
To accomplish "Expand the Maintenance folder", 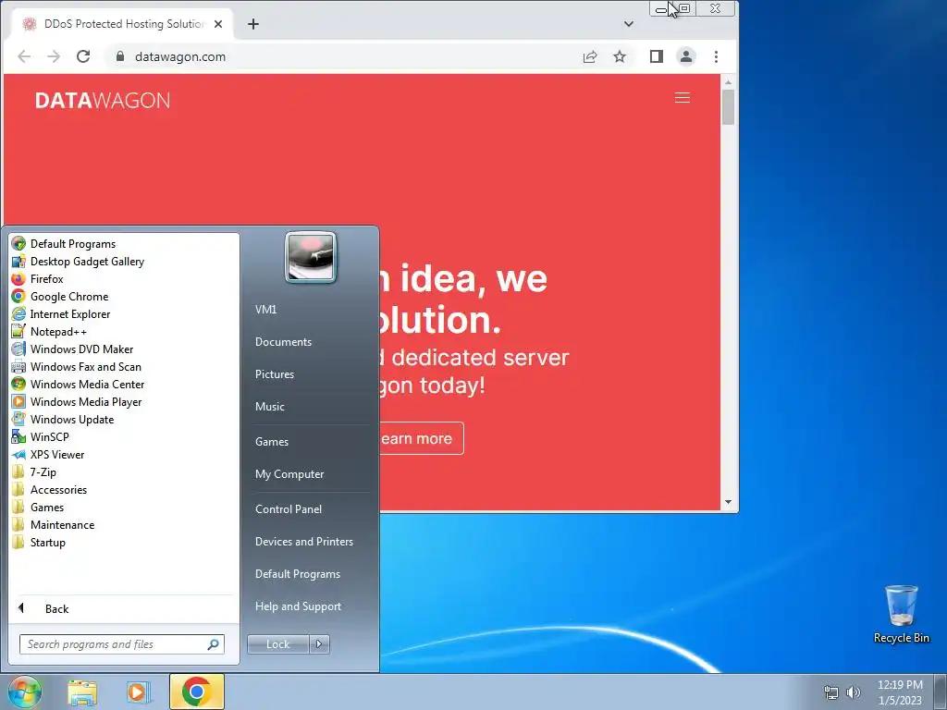I will [x=62, y=525].
